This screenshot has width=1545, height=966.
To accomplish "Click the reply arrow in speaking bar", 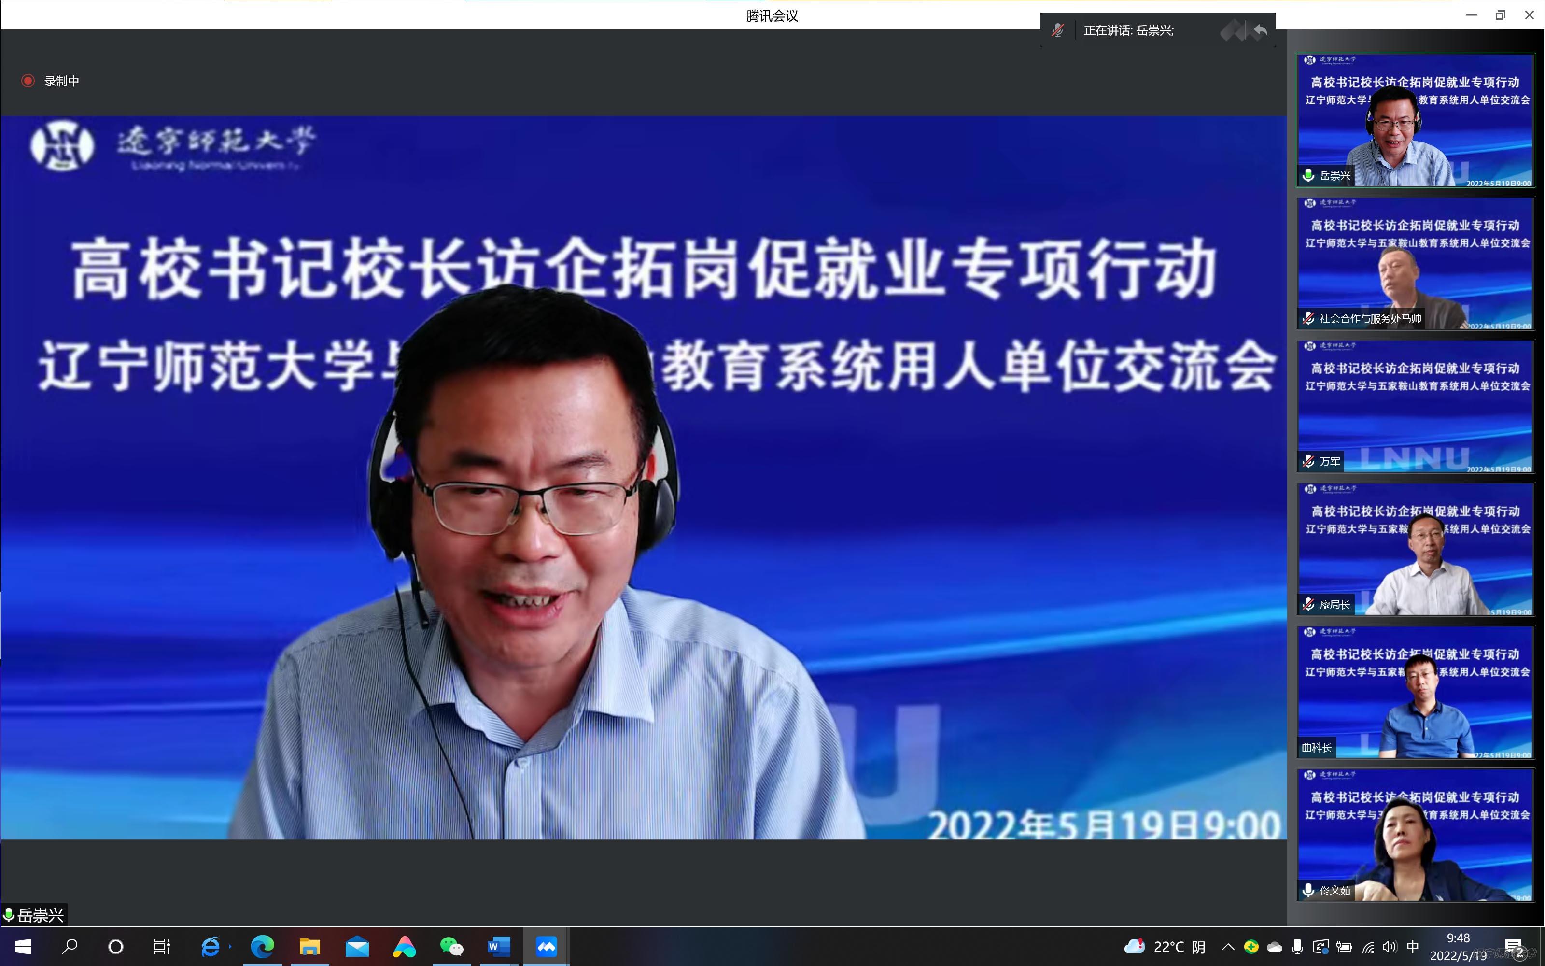I will 1260,30.
